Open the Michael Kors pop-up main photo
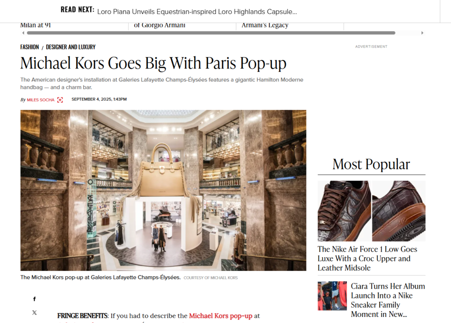 163,190
